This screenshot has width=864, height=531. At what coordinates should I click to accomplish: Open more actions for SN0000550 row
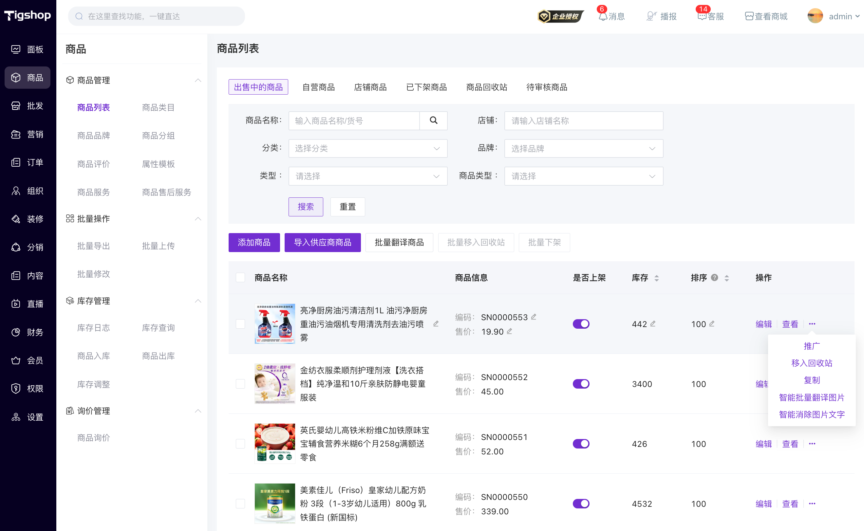(812, 504)
